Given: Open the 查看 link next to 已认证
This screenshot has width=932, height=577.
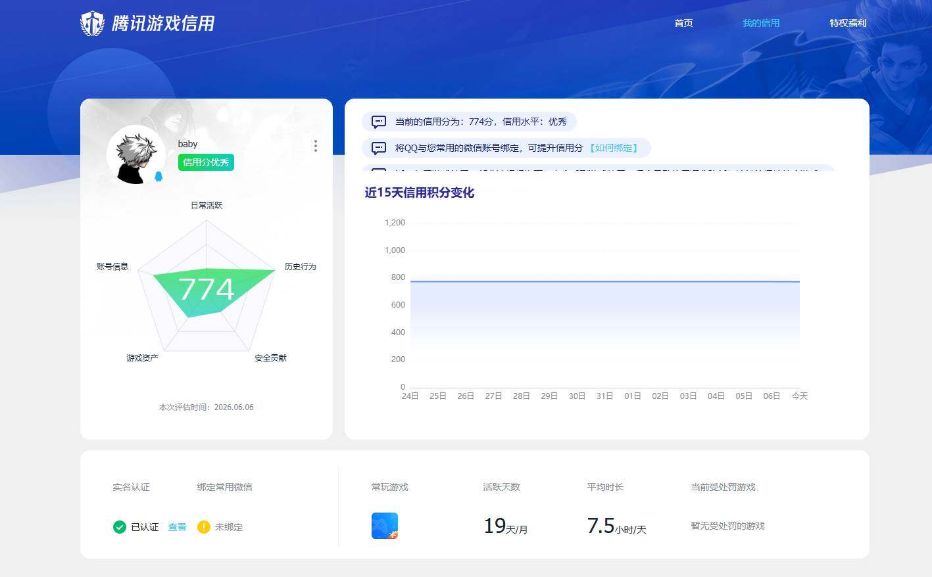Looking at the screenshot, I should click(x=177, y=527).
